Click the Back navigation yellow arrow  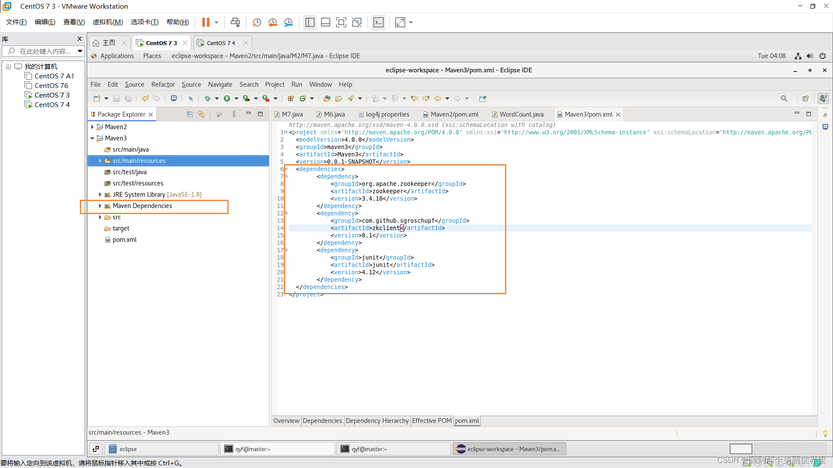pos(438,98)
